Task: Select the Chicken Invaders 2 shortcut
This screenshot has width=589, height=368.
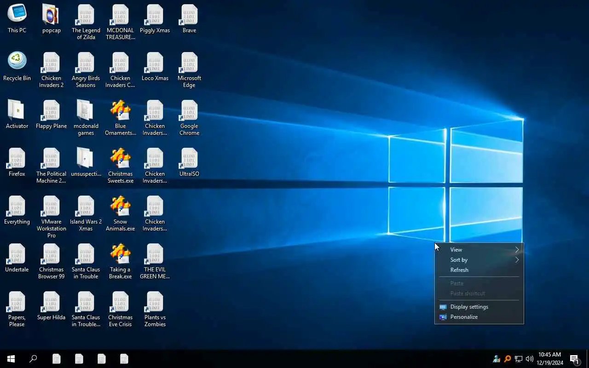Action: (52, 70)
